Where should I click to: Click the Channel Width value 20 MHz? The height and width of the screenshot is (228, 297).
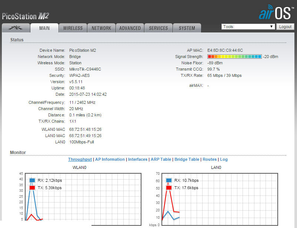[x=76, y=109]
